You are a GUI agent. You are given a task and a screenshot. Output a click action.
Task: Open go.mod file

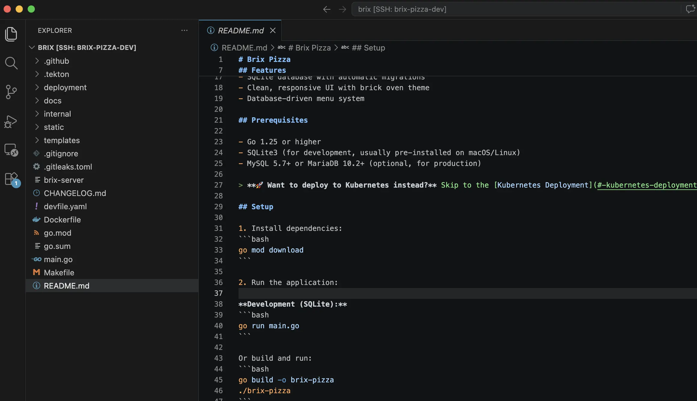click(57, 233)
